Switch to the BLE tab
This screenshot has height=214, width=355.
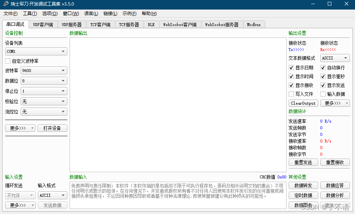point(151,25)
